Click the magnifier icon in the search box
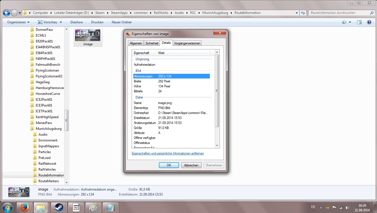The image size is (377, 213). coord(372,13)
